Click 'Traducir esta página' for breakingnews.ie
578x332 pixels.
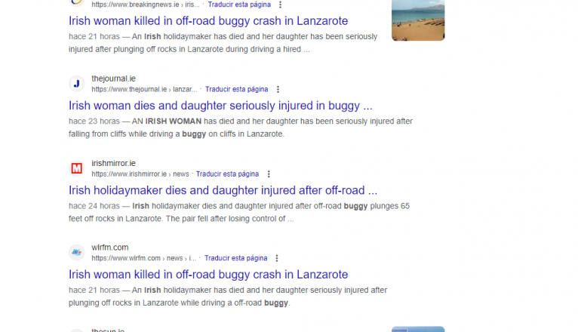pyautogui.click(x=239, y=5)
